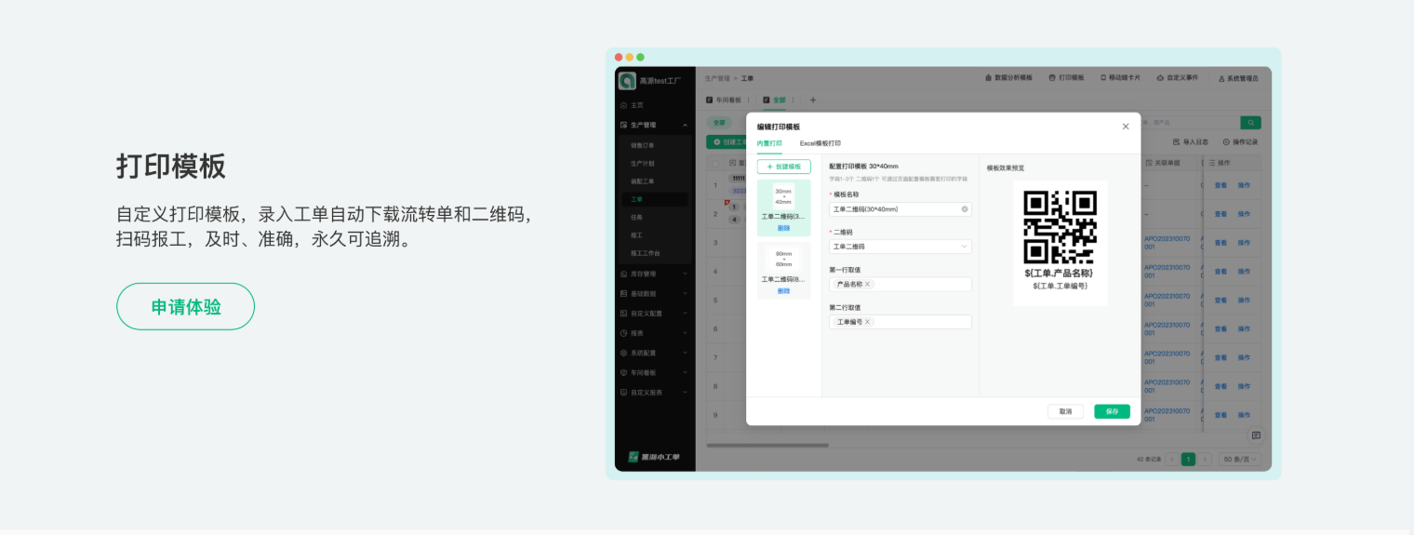The width and height of the screenshot is (1414, 535).
Task: Open the 系统管理员 user menu
Action: point(1238,78)
